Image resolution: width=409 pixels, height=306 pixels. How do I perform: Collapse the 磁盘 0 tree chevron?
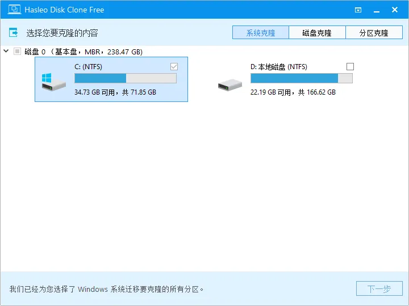coord(6,52)
